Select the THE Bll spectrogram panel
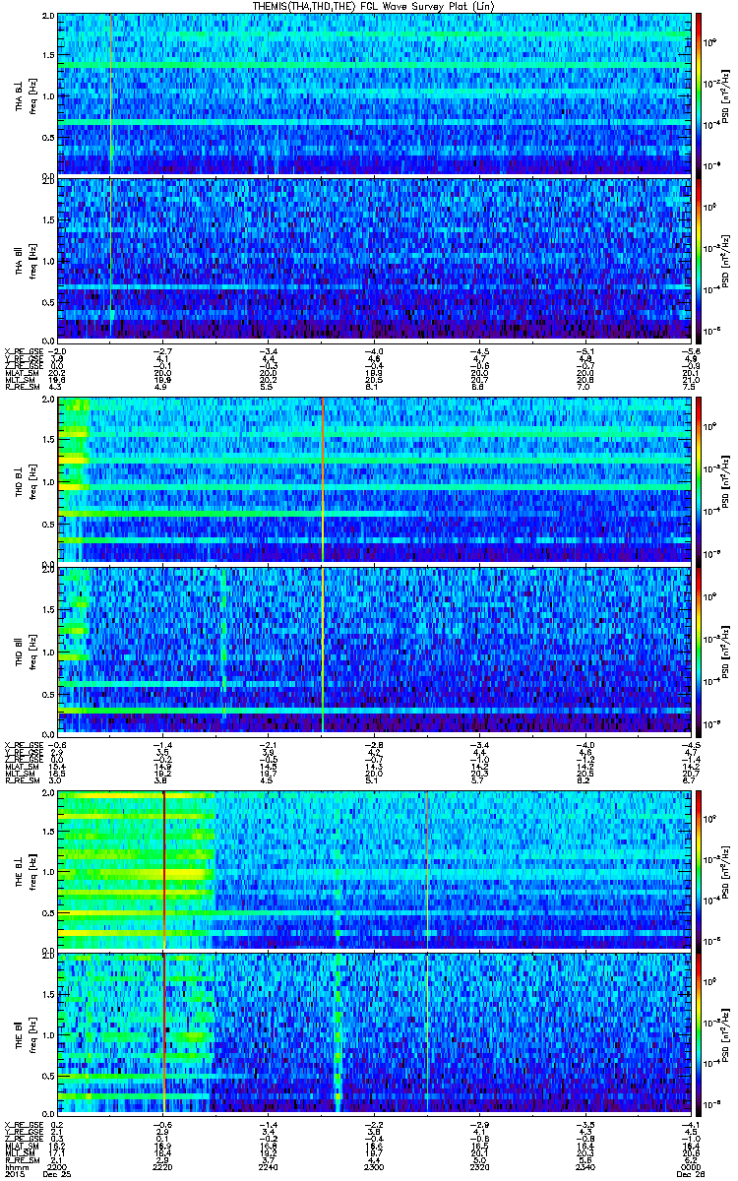 pos(374,1033)
